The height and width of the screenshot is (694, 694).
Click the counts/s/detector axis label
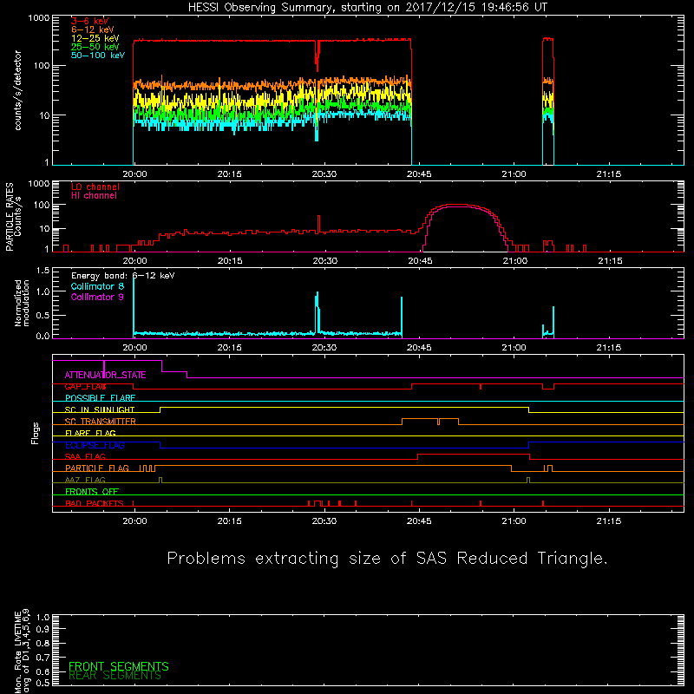(x=18, y=90)
